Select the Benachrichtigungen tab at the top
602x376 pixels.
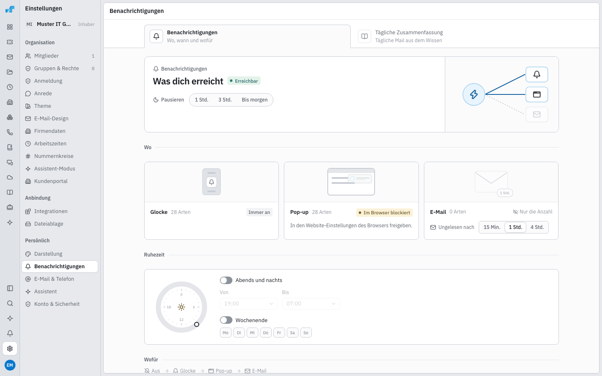[247, 36]
